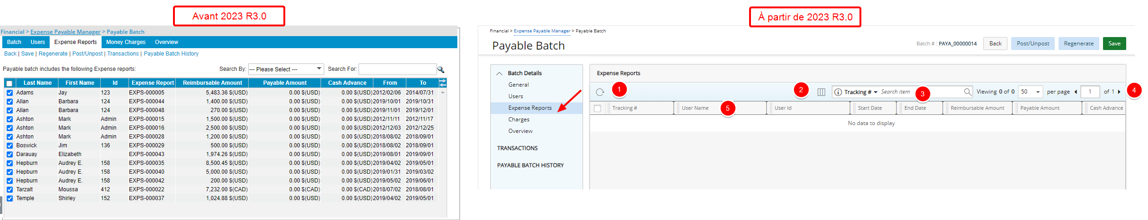Click the column swap icon in table header
This screenshot has width=1148, height=220.
pos(443,83)
